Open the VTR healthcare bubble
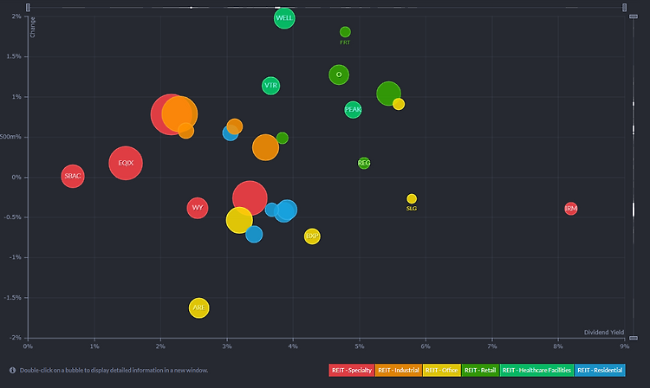This screenshot has height=388, width=650. point(270,86)
